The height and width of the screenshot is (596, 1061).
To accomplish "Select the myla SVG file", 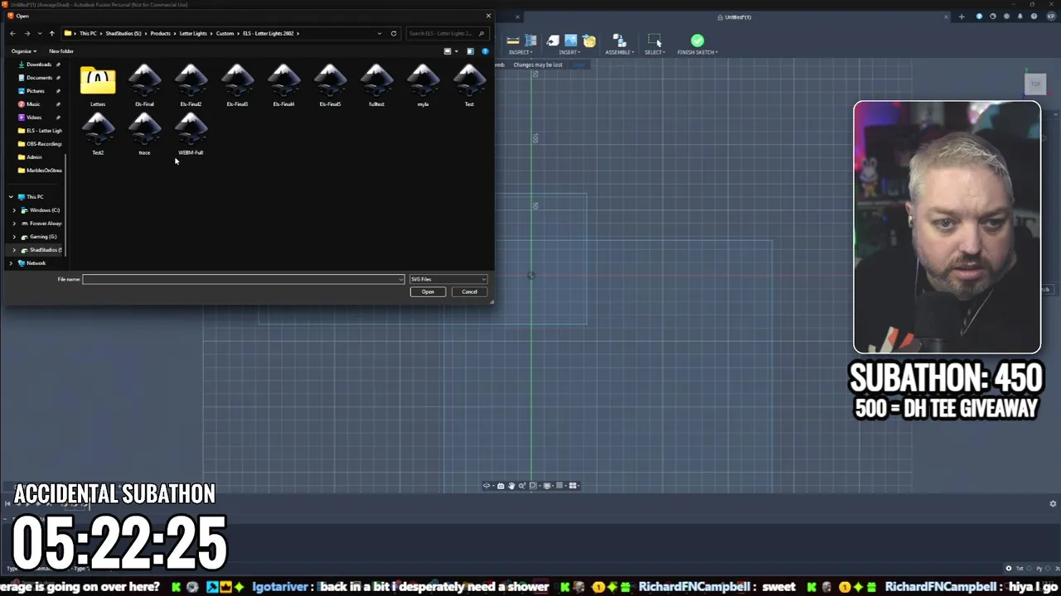I will 423,86.
